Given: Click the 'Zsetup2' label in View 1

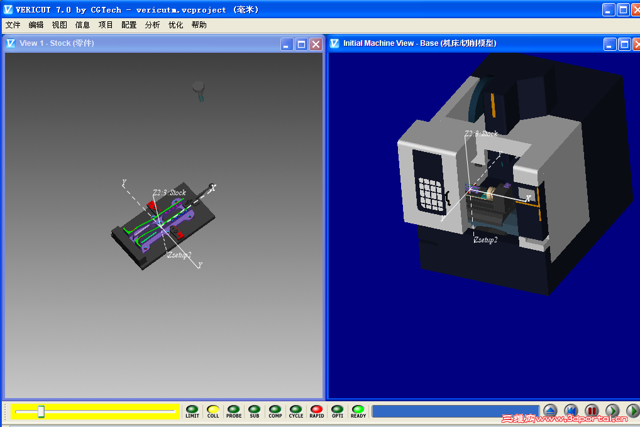Looking at the screenshot, I should (179, 255).
